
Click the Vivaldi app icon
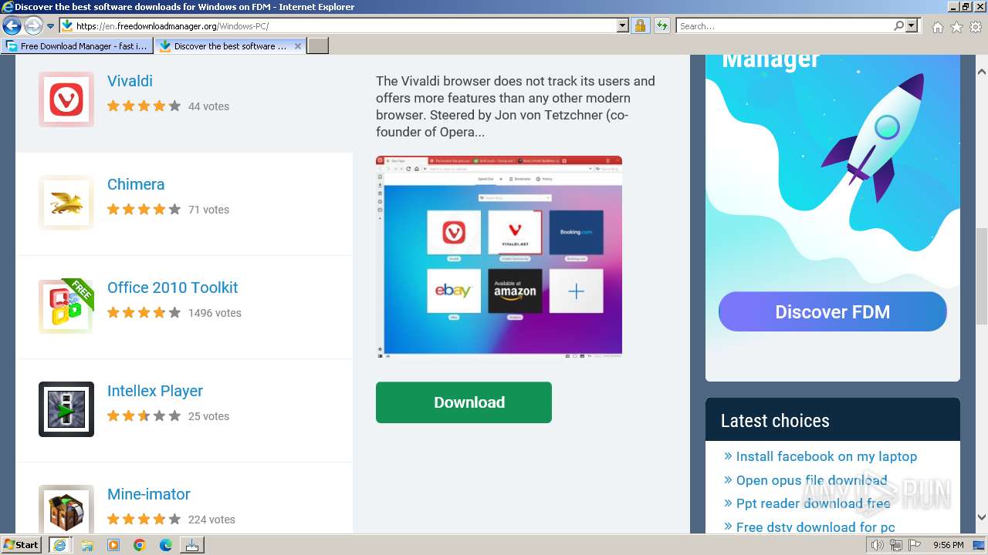point(66,99)
